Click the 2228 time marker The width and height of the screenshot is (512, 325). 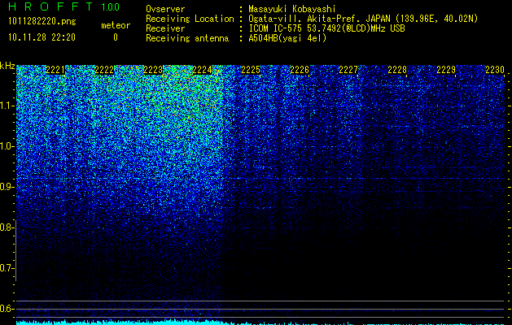(397, 70)
